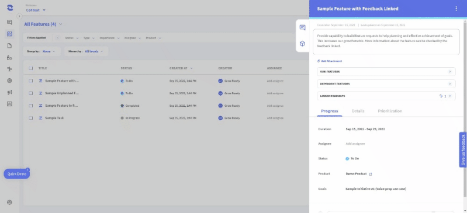Click the external link icon next to Demo Product
Viewport: 467px width, 213px height.
tap(371, 174)
